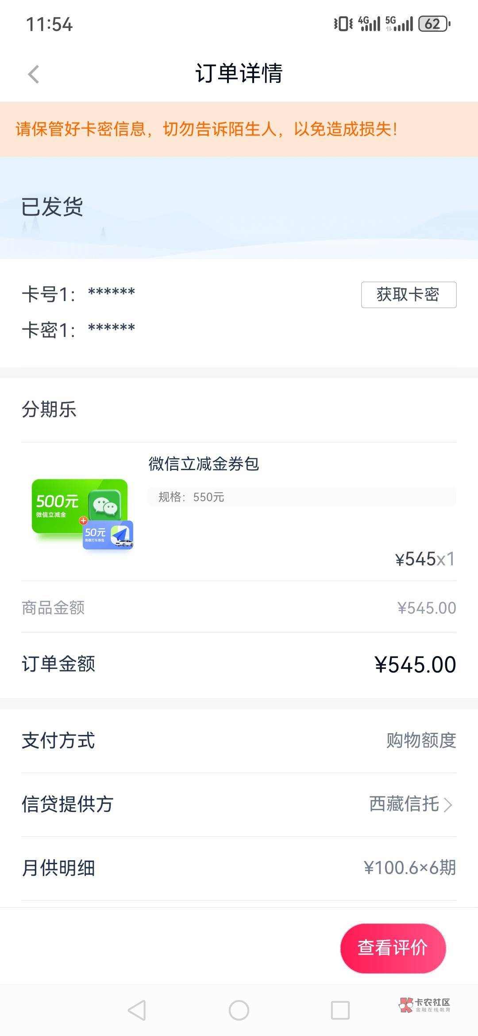478x1036 pixels.
Task: Expand 西藏信托 credit provider details
Action: tap(411, 804)
